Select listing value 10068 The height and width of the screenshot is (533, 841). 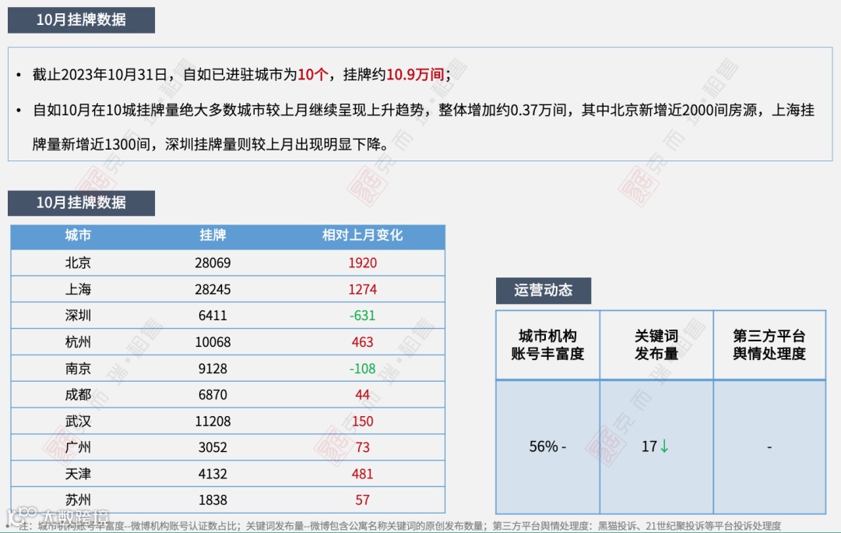213,342
